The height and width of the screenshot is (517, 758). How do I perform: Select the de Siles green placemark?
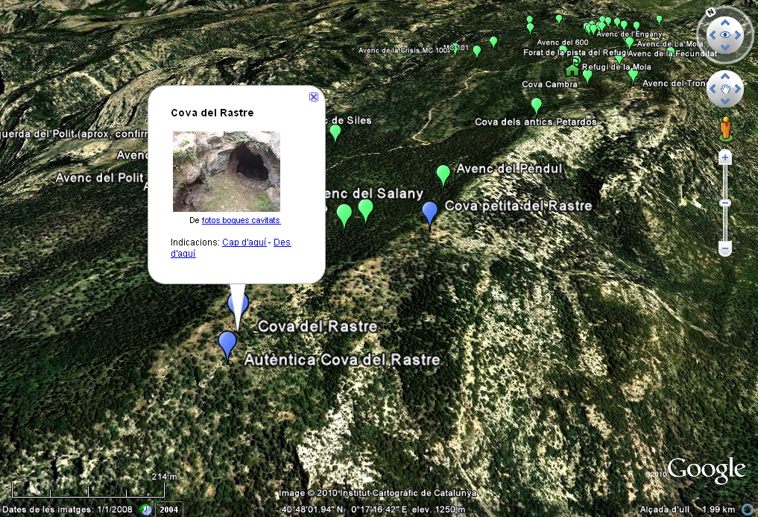coord(335,133)
